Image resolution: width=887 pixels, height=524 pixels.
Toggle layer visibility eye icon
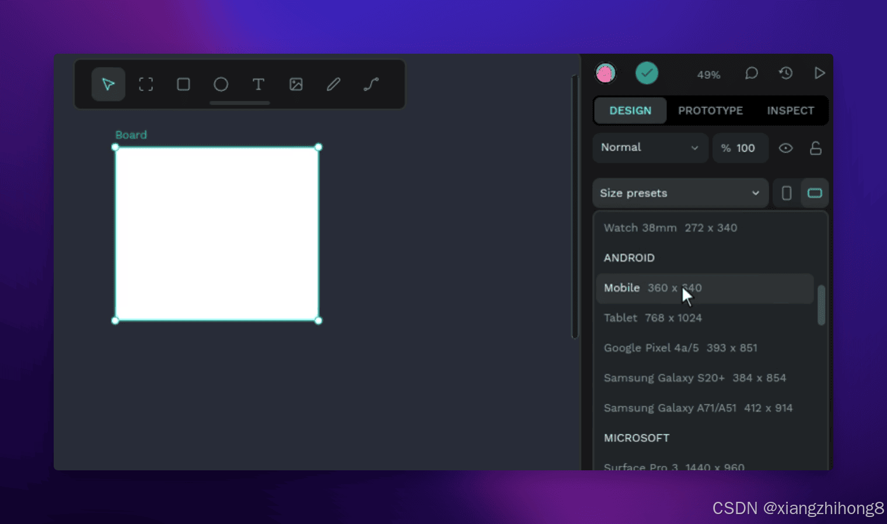point(786,148)
